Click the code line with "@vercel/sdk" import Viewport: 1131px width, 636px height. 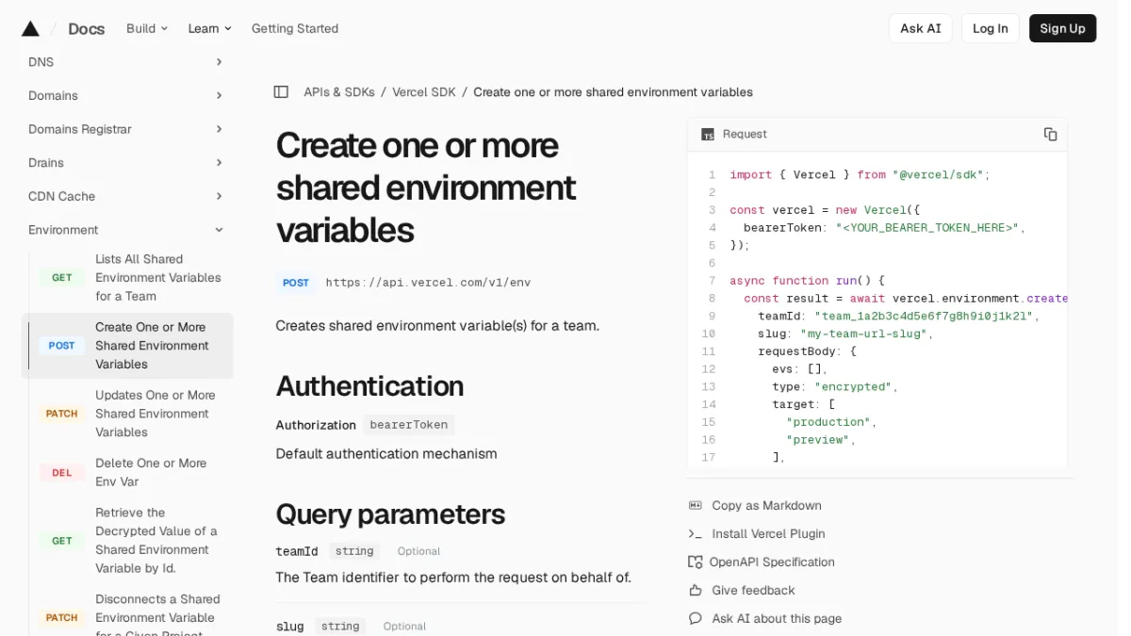pos(860,175)
